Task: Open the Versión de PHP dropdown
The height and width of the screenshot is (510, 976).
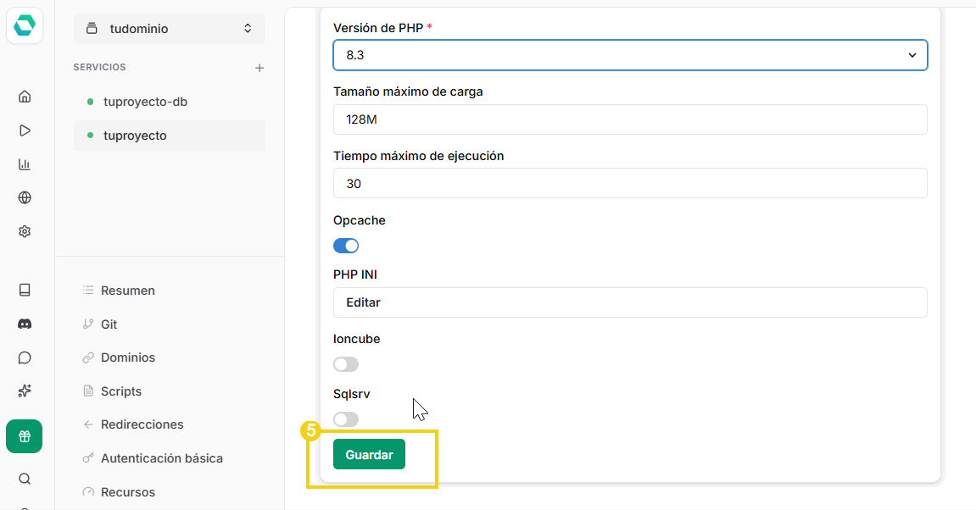Action: coord(629,54)
